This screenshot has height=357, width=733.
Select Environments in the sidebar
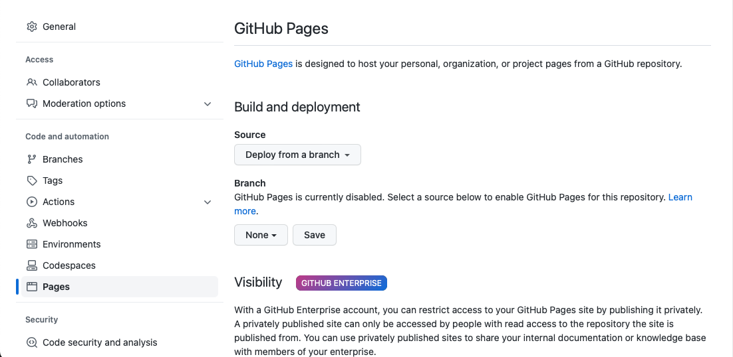click(72, 244)
